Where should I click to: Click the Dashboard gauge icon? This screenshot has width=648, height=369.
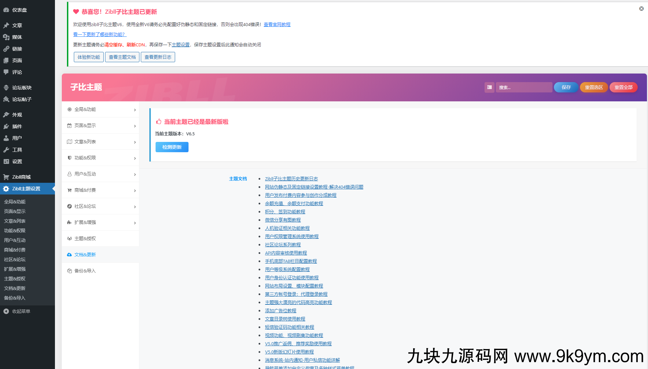(x=6, y=10)
